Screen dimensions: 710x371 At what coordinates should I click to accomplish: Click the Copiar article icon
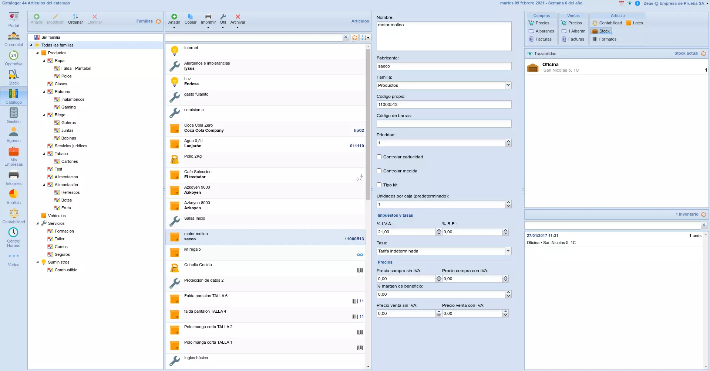[190, 17]
